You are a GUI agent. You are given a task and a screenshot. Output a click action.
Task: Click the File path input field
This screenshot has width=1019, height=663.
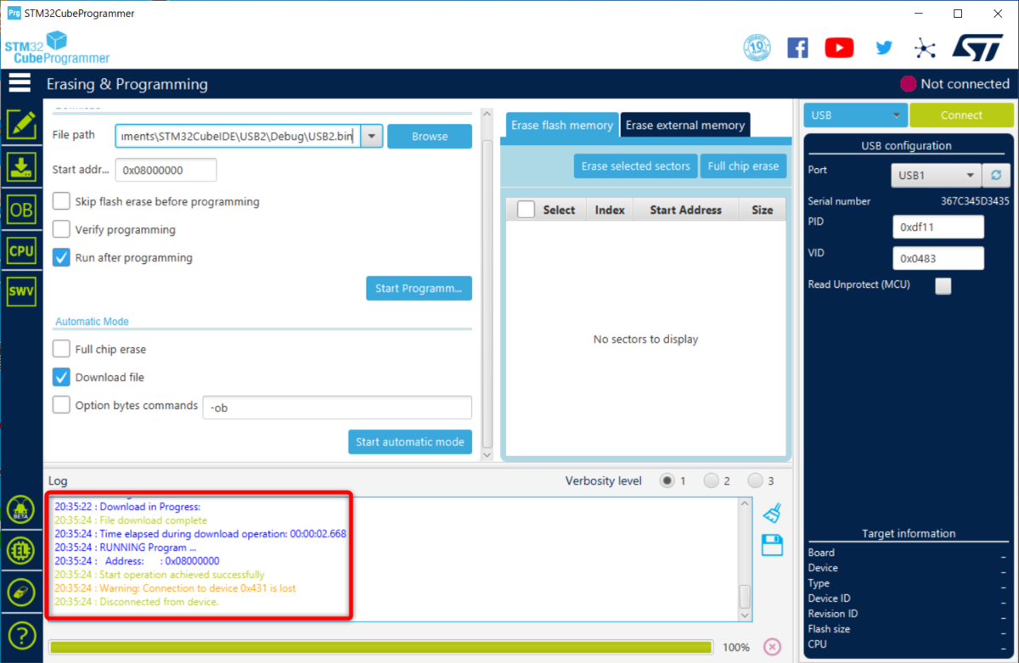[x=238, y=136]
